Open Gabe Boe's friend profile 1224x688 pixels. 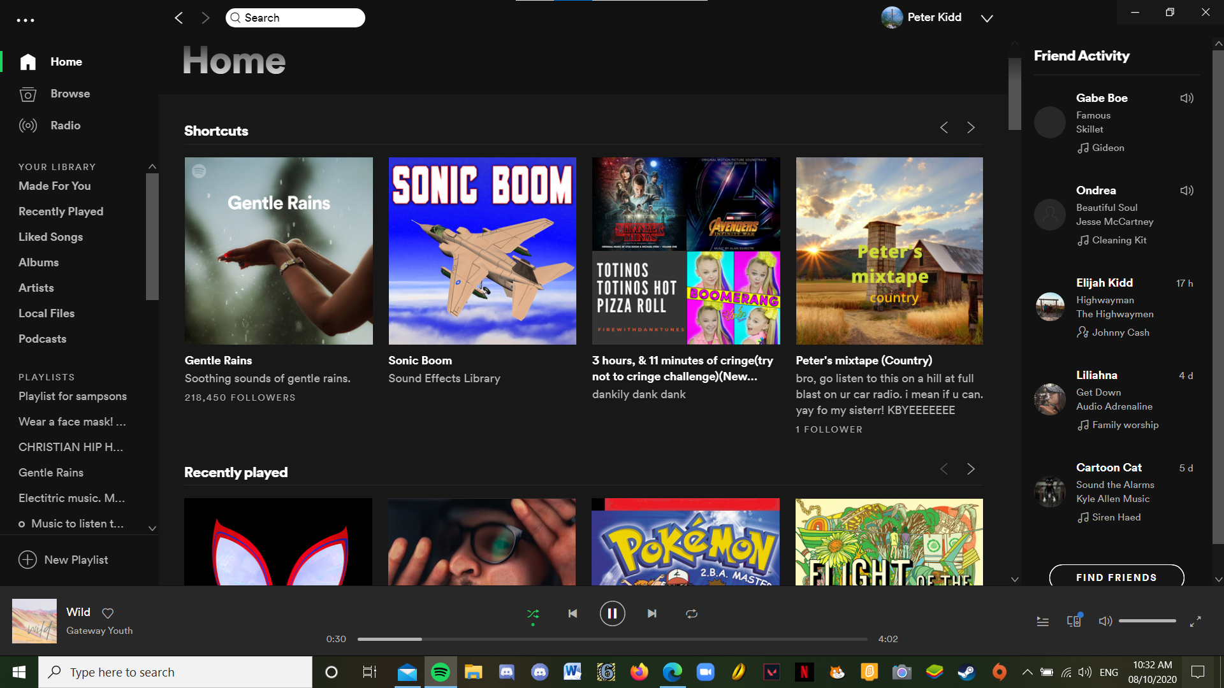tap(1102, 98)
